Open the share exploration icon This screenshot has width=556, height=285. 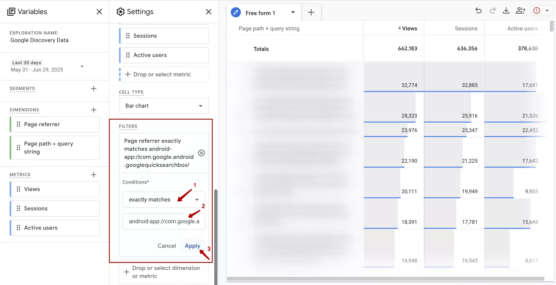coord(521,11)
